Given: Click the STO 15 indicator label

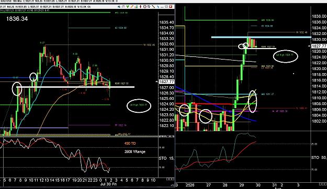Looking at the screenshot, I should [x=166, y=158].
